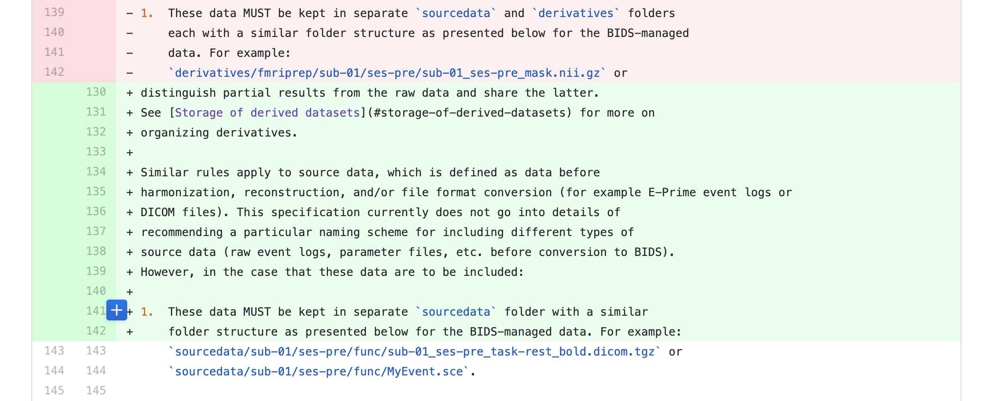Select deleted line number 141
This screenshot has width=989, height=401.
(54, 52)
